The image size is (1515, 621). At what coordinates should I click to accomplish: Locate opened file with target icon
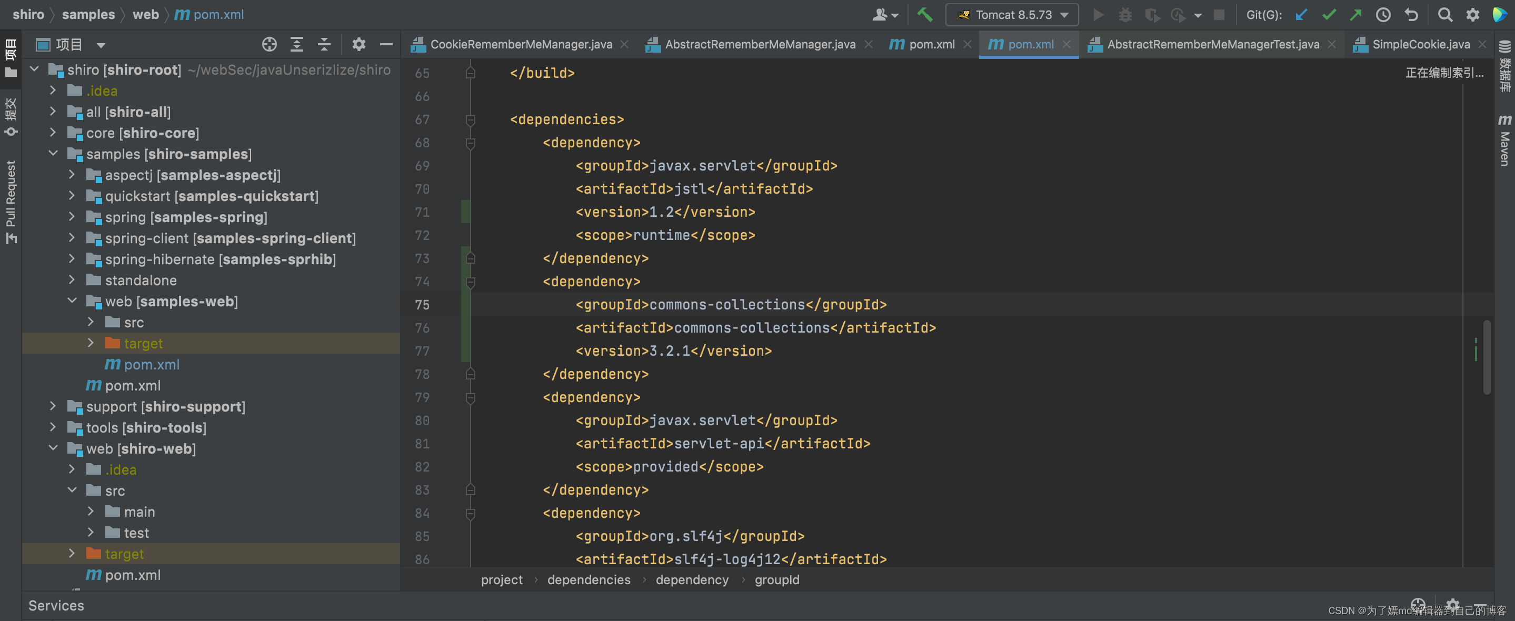tap(270, 45)
